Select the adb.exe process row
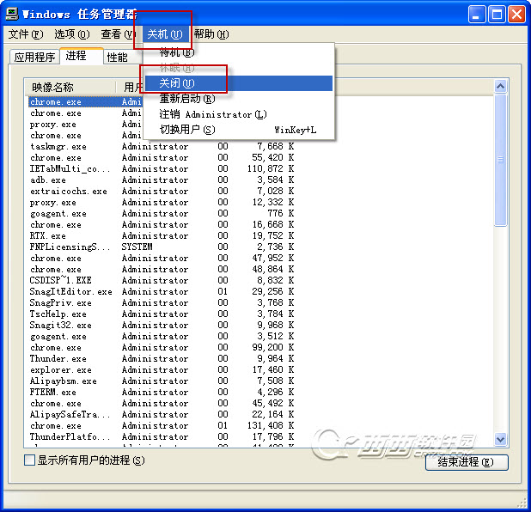The height and width of the screenshot is (512, 531). point(162,180)
